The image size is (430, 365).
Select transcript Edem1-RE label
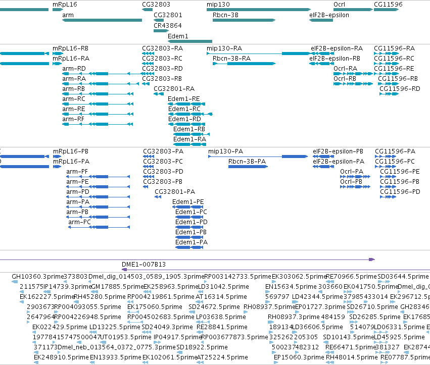click(x=184, y=98)
